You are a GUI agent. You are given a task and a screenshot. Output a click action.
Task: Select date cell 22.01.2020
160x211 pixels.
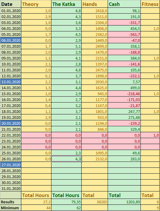pyautogui.click(x=11, y=135)
